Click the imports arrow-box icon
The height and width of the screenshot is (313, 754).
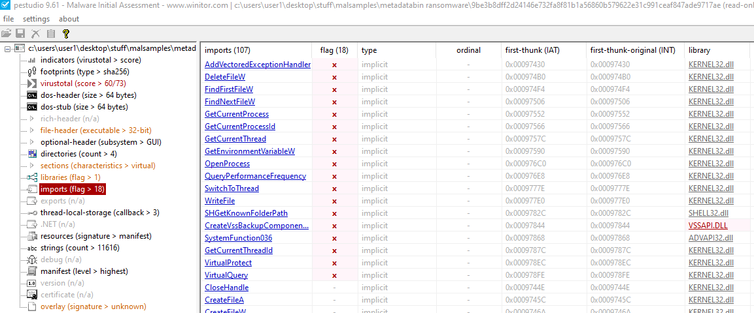tap(32, 189)
